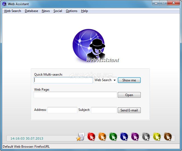Click the green globe cursor icon

tap(113, 137)
